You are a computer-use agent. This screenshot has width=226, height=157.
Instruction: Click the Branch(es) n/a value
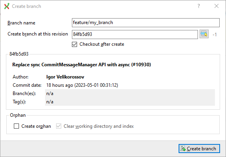(x=50, y=93)
